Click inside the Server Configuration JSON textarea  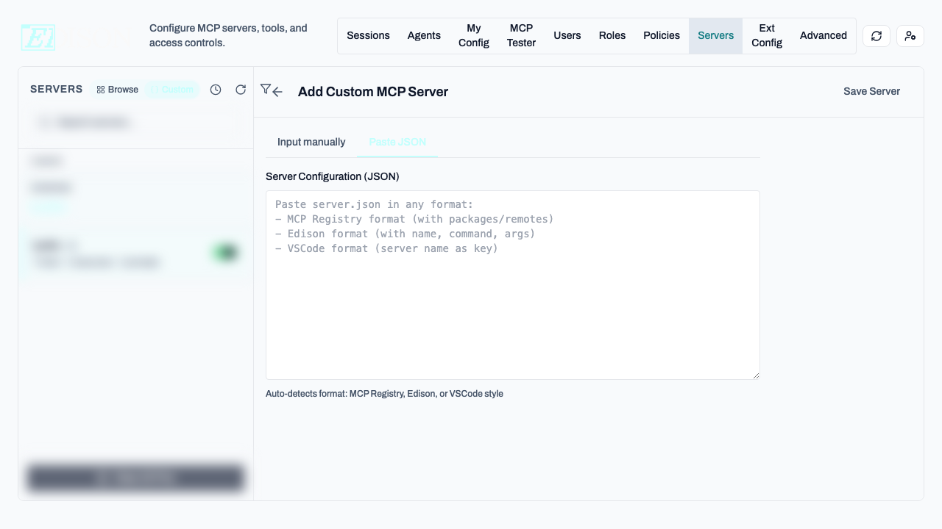513,285
